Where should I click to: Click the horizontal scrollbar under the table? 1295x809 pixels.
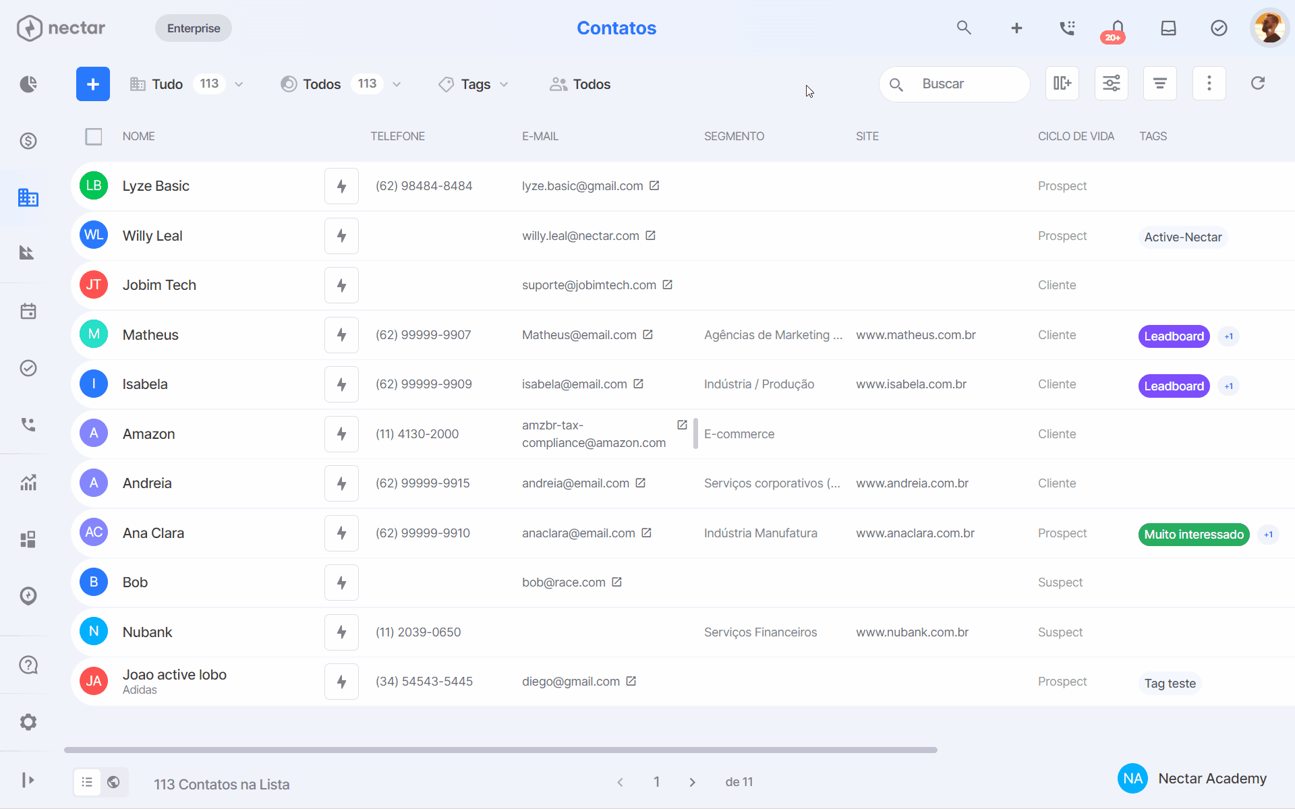click(500, 750)
